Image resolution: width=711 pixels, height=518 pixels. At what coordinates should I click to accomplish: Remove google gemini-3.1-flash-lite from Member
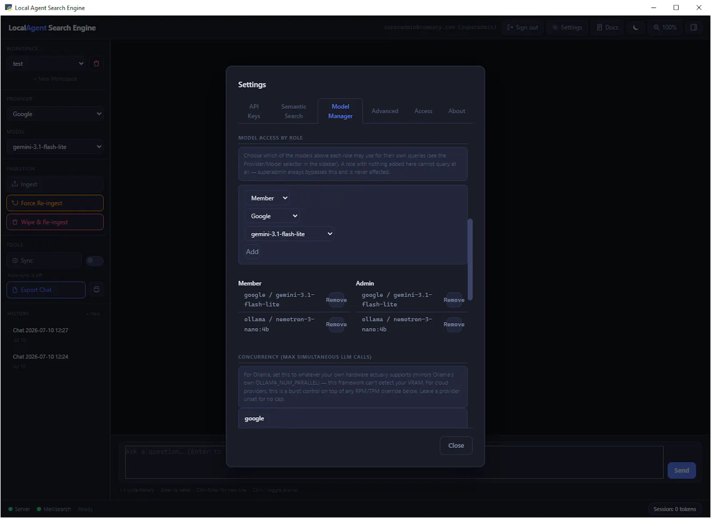click(336, 301)
